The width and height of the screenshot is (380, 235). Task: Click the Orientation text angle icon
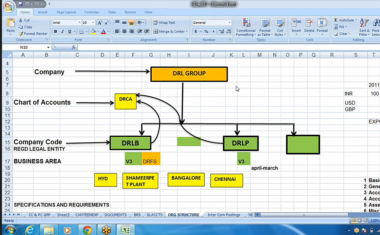coord(140,23)
